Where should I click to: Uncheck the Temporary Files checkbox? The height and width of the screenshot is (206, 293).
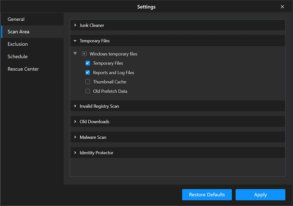[x=88, y=63]
